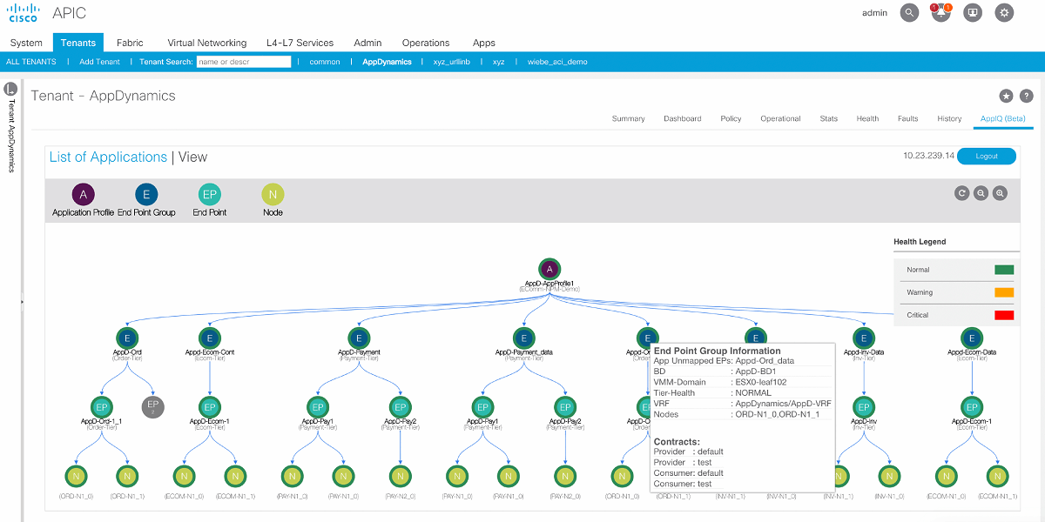Screen dimensions: 1045x522
Task: Click the AppD-Payment end point group node
Action: pyautogui.click(x=359, y=338)
